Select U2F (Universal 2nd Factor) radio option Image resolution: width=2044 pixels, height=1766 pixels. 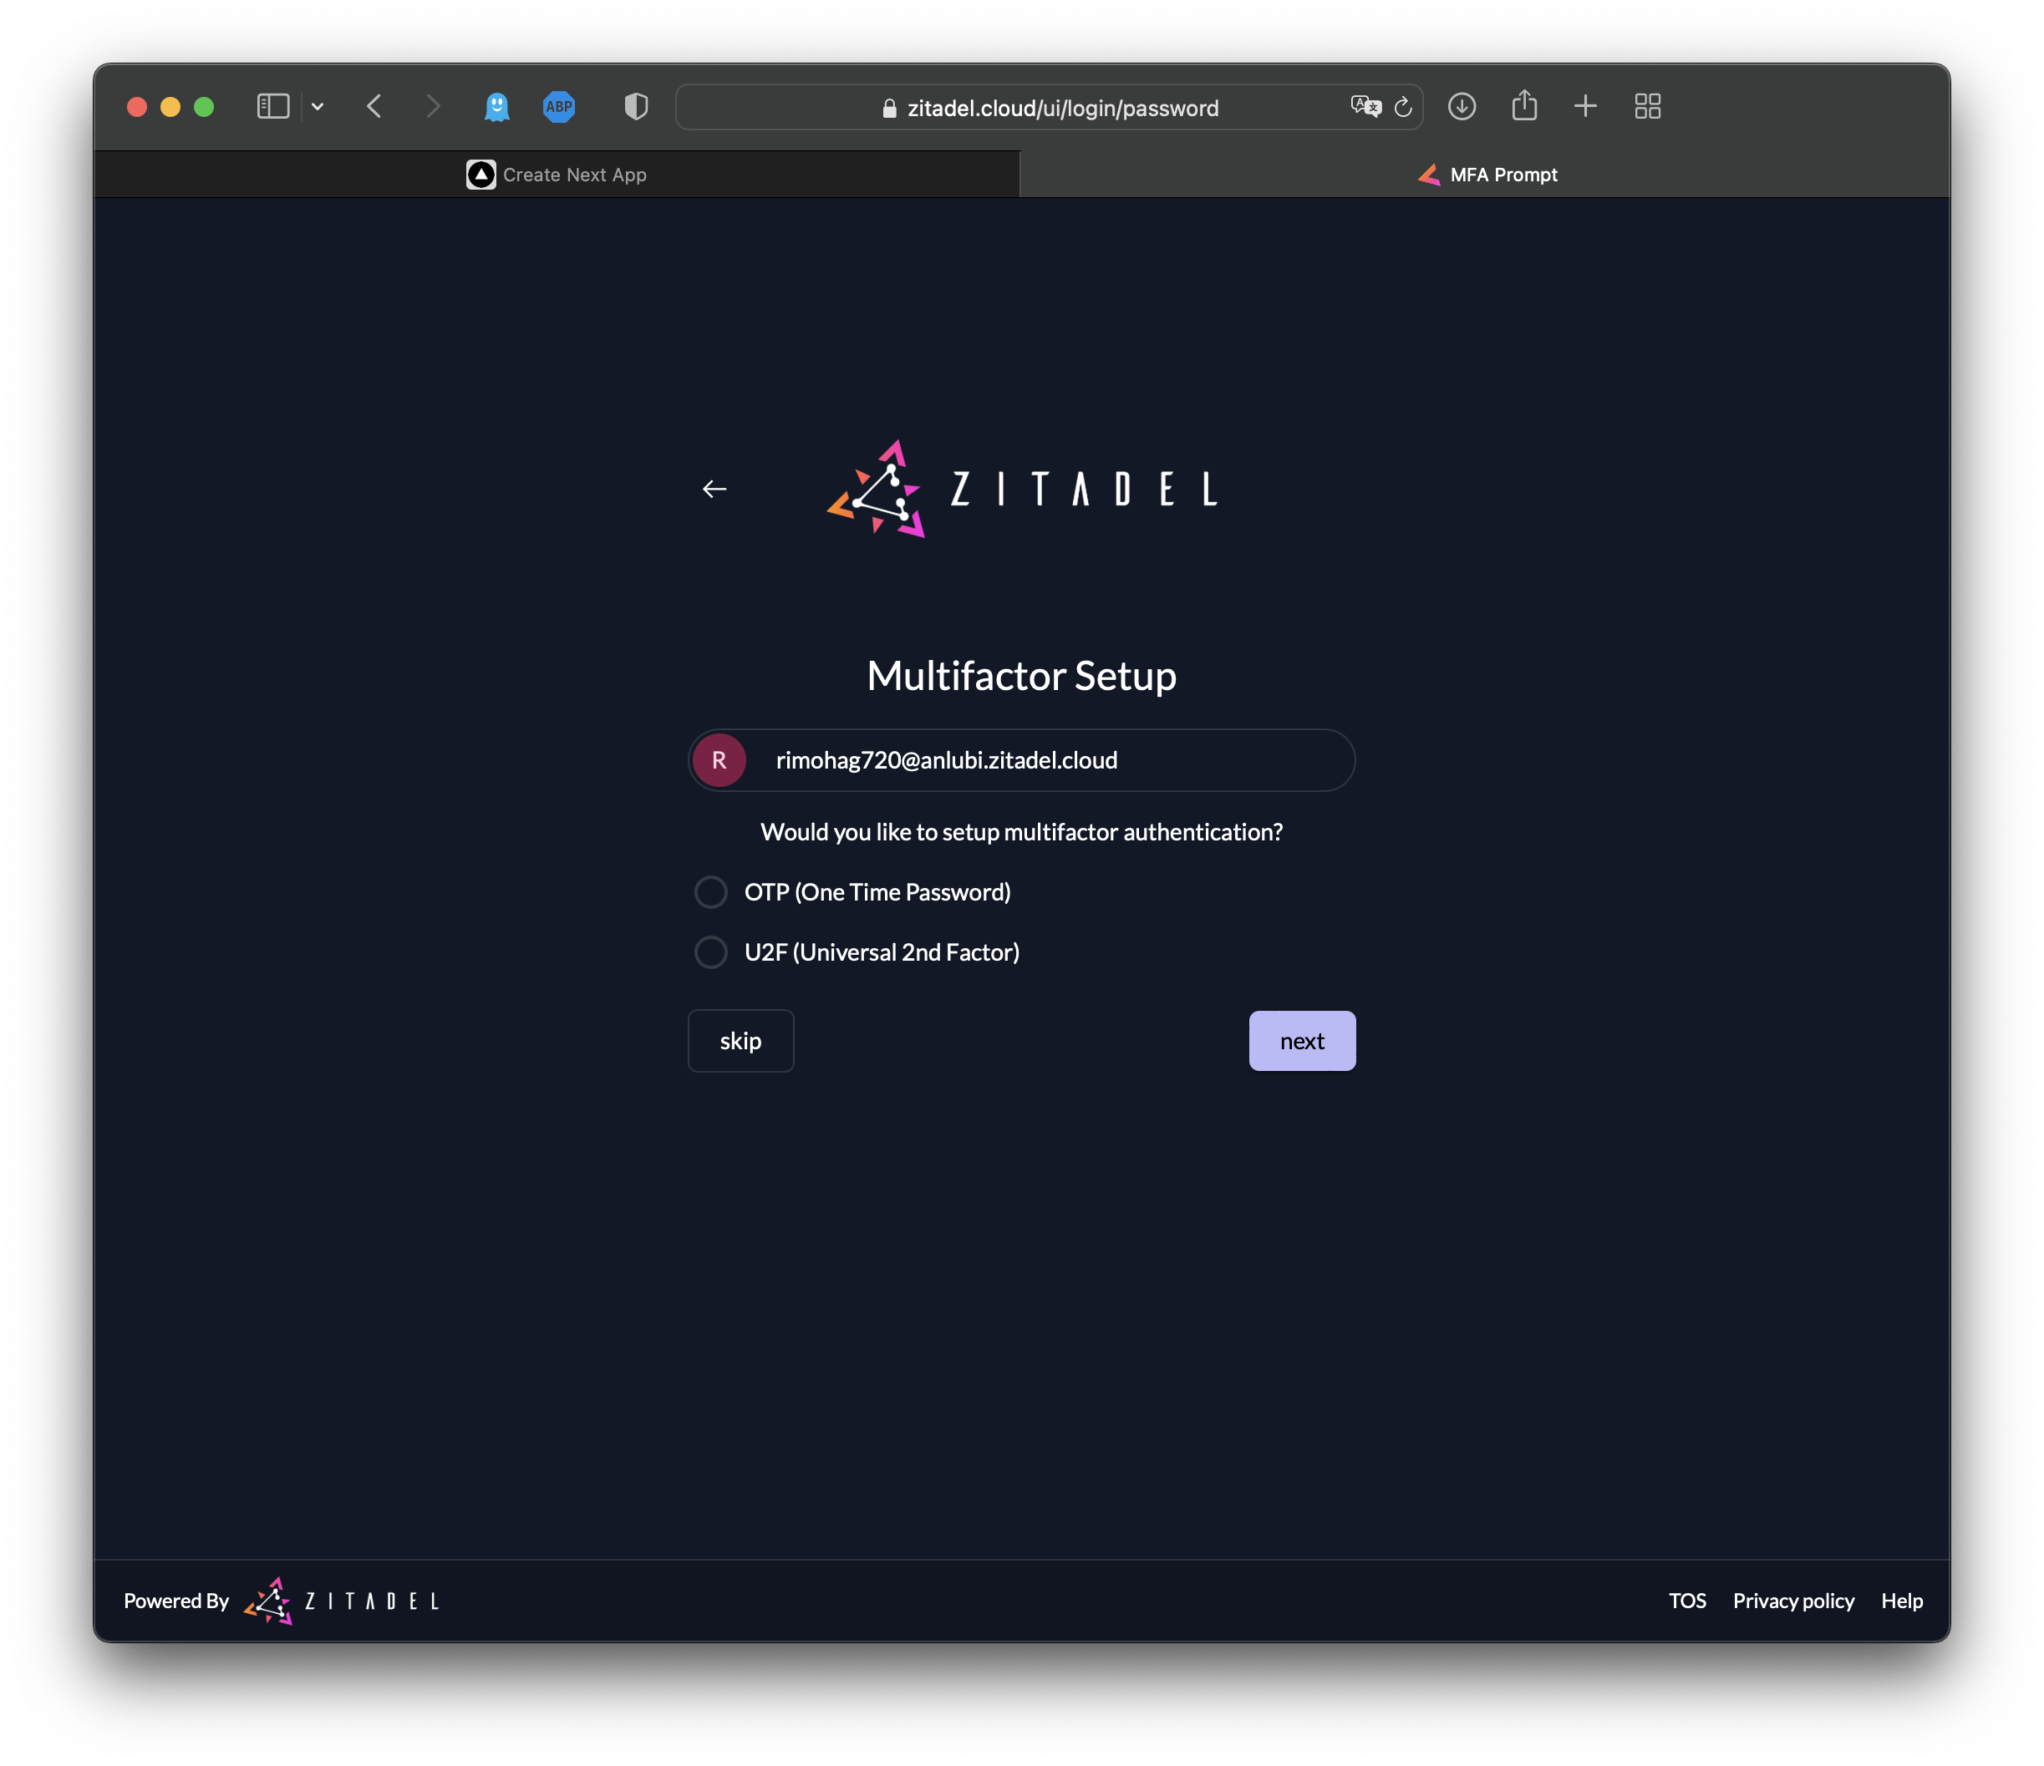coord(711,952)
